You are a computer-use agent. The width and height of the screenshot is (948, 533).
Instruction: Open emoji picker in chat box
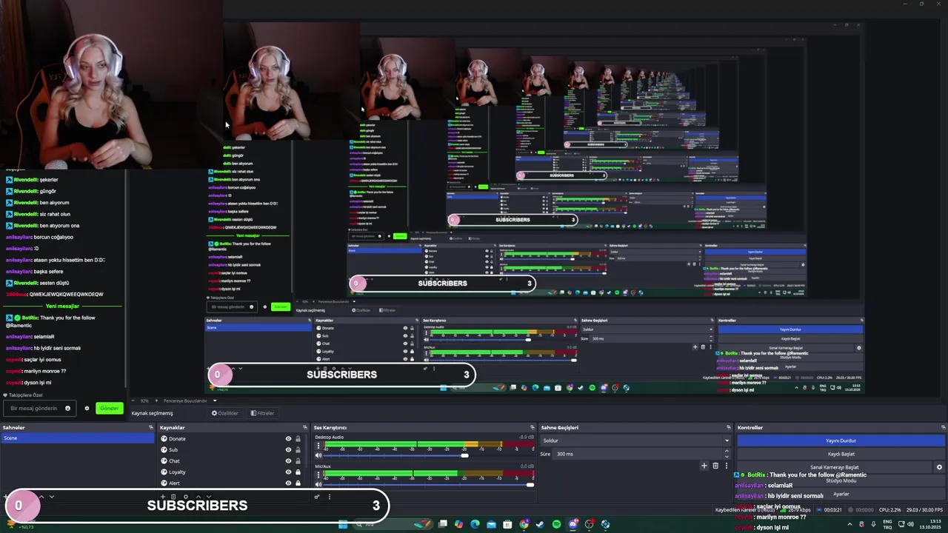pos(67,408)
